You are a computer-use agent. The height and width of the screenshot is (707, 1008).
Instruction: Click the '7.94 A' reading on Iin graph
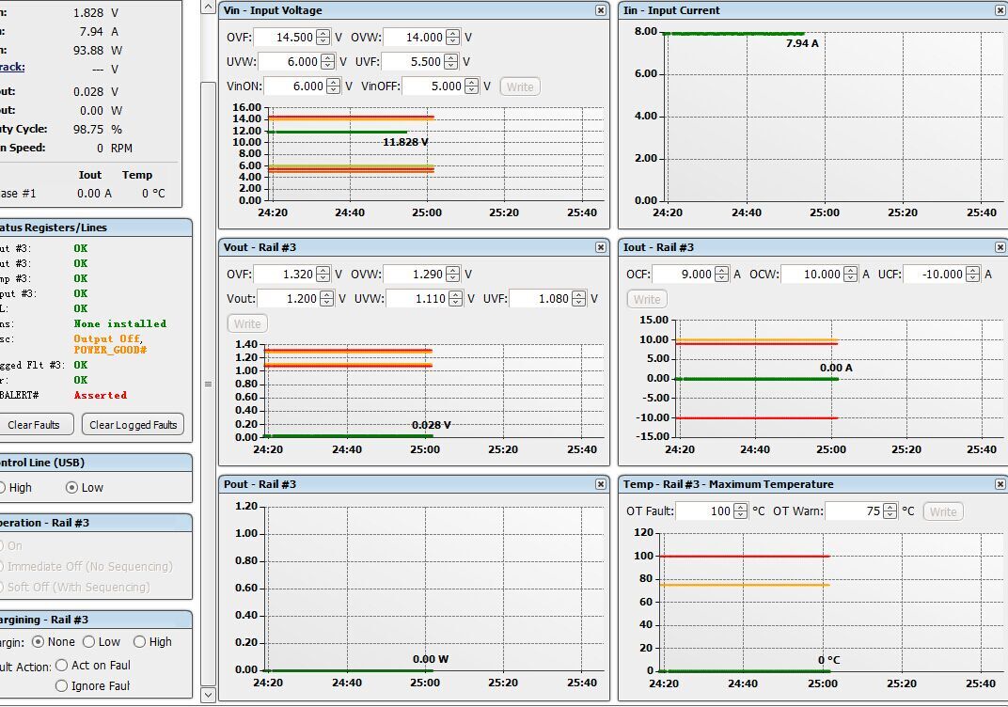coord(802,43)
